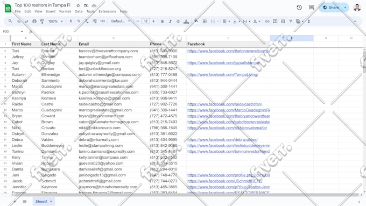Open the Format menu
Screen dimensions: 366x206
[65, 11]
